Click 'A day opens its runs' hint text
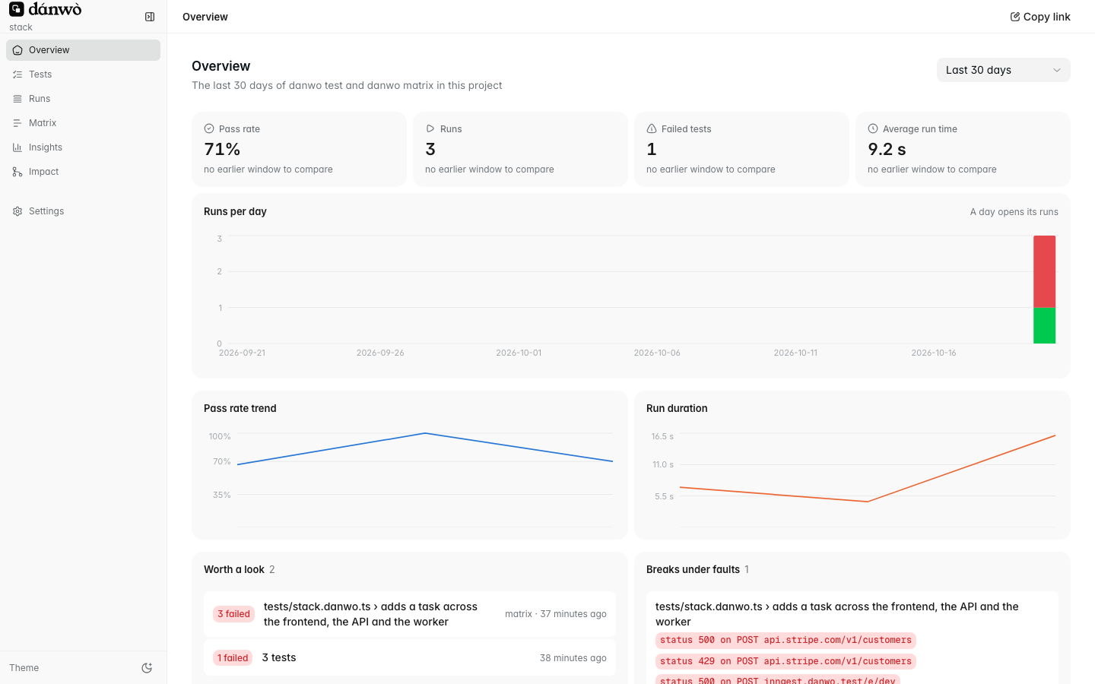The width and height of the screenshot is (1095, 684). pyautogui.click(x=1014, y=212)
